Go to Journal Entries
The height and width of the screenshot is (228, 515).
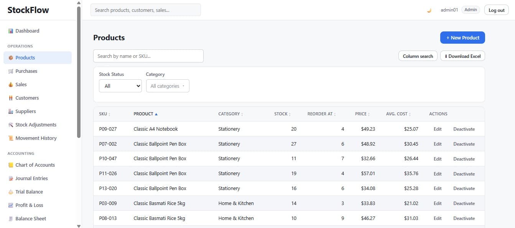tap(38, 178)
